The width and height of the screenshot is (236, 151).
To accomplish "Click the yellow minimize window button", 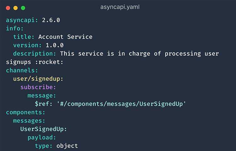I will [x=15, y=8].
